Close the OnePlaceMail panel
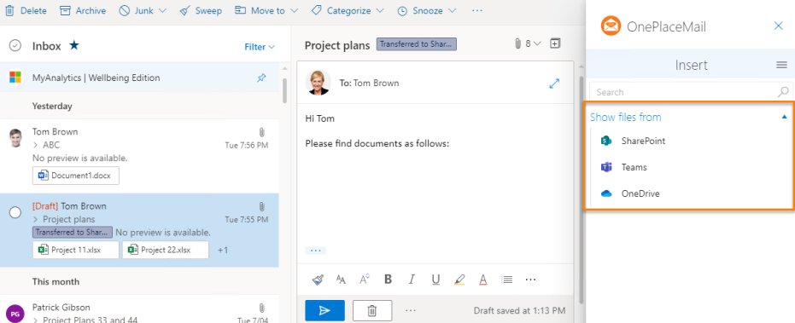795x323 pixels. pyautogui.click(x=779, y=26)
